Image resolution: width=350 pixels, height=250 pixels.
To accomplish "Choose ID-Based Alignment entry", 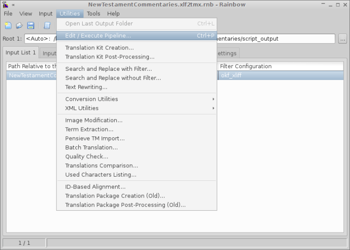I will point(136,187).
